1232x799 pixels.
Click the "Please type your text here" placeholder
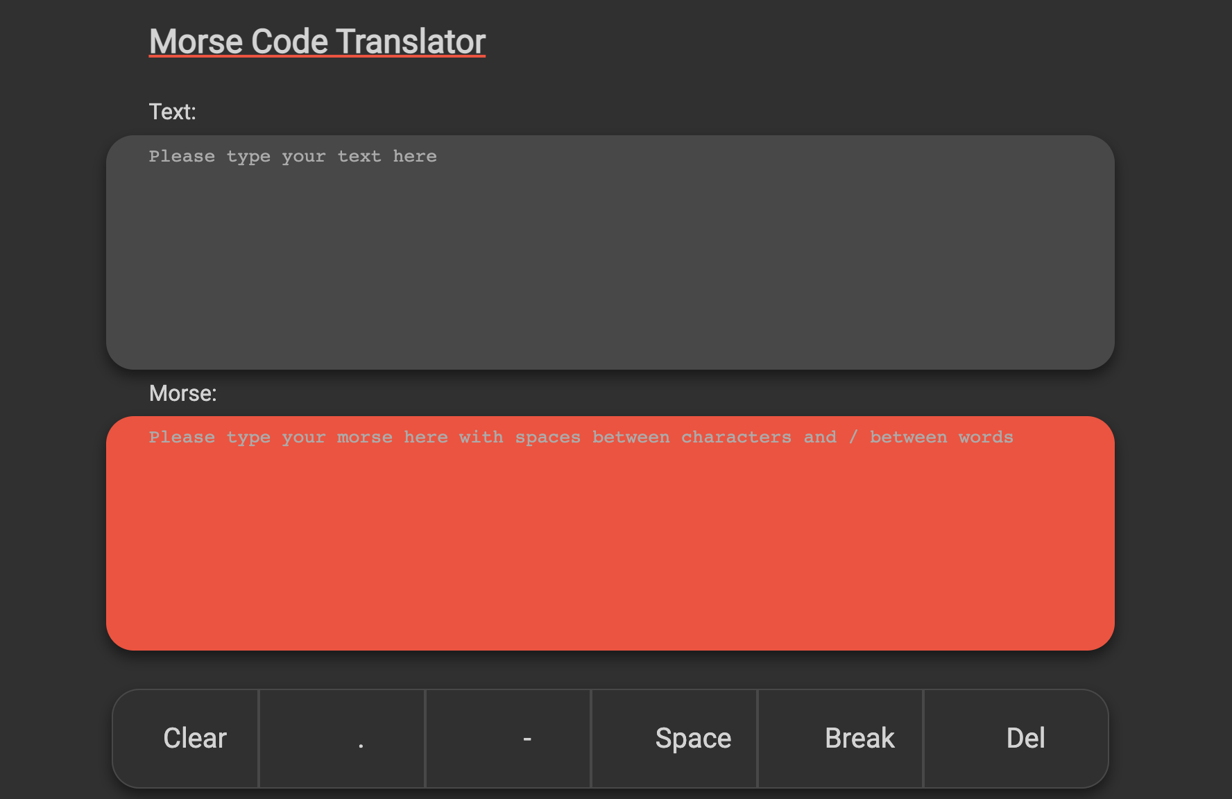point(293,157)
